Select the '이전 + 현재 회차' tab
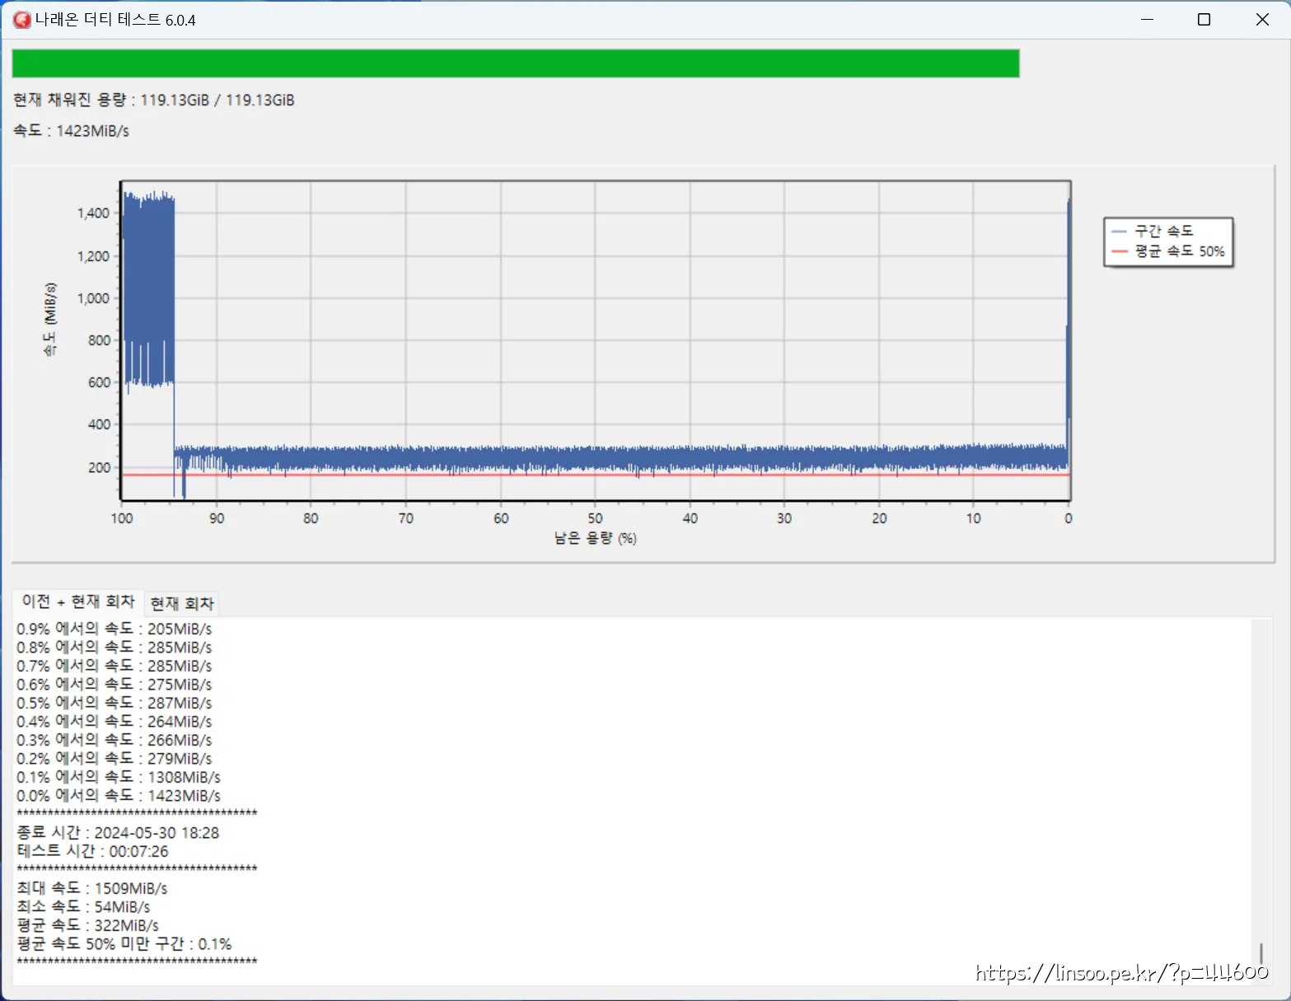1291x1001 pixels. pos(78,601)
